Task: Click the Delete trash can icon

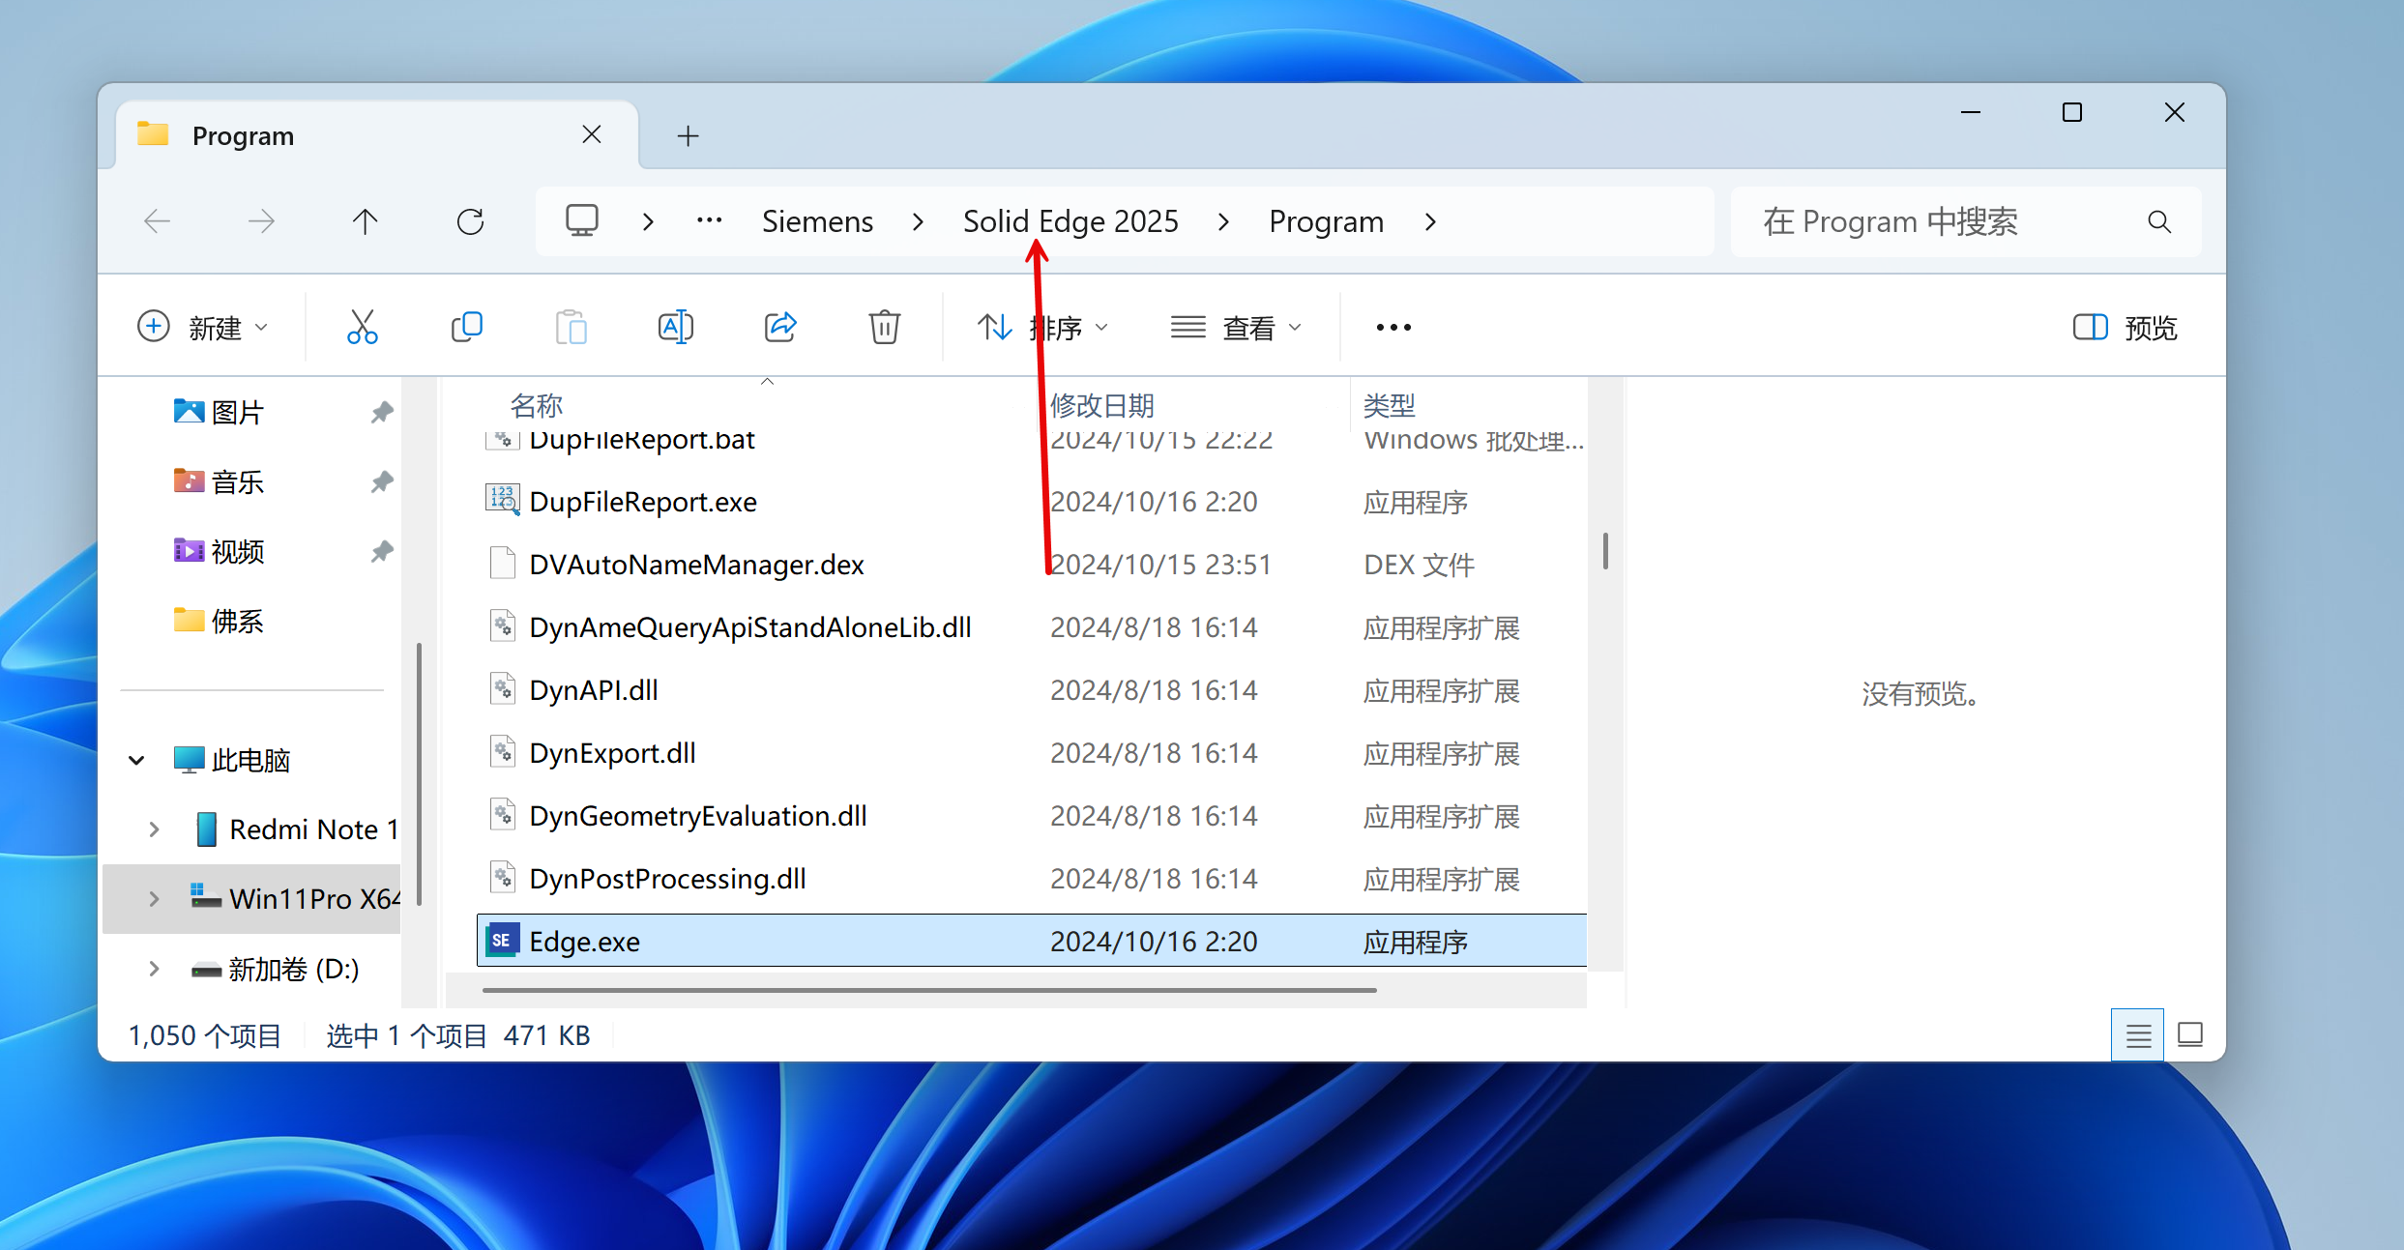Action: coord(884,328)
